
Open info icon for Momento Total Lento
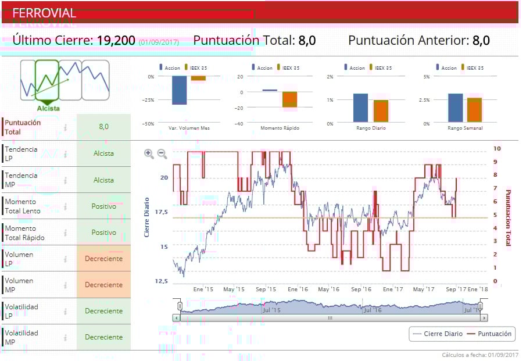[x=66, y=206]
